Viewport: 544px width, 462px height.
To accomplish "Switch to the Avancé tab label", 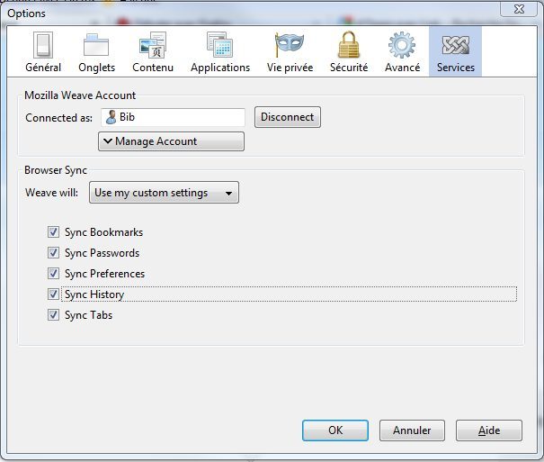I will (x=402, y=68).
